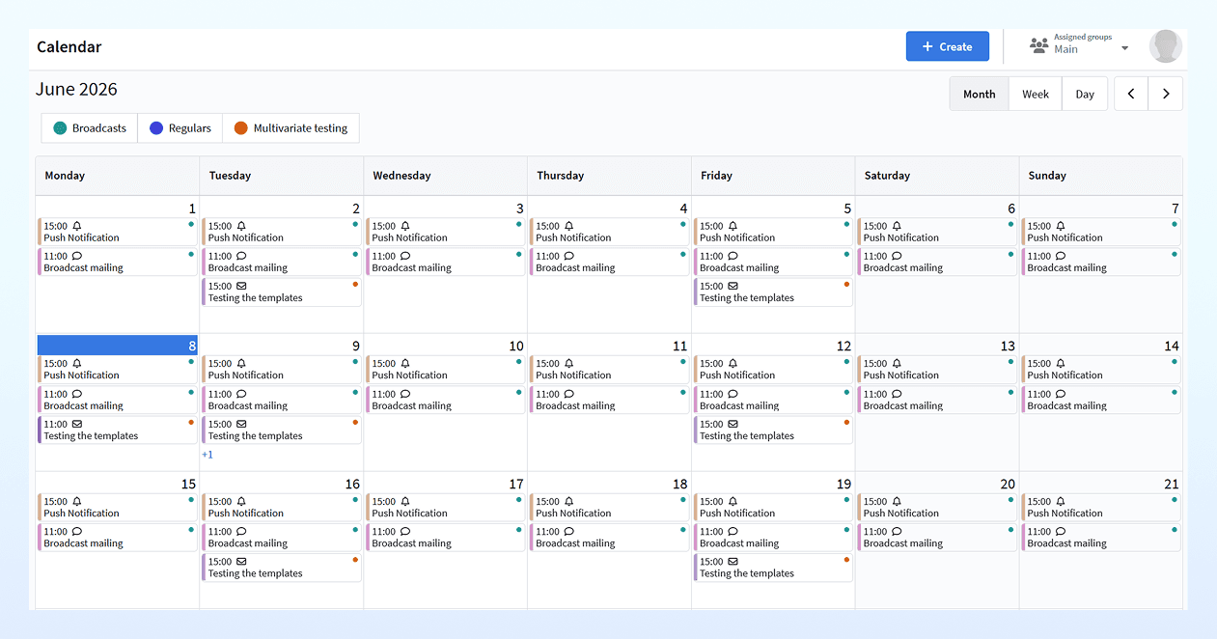Expand the Assigned groups Main dropdown arrow
Screen dimensions: 1217x639
coord(1124,49)
